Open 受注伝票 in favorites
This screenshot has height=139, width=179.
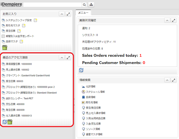[10, 31]
